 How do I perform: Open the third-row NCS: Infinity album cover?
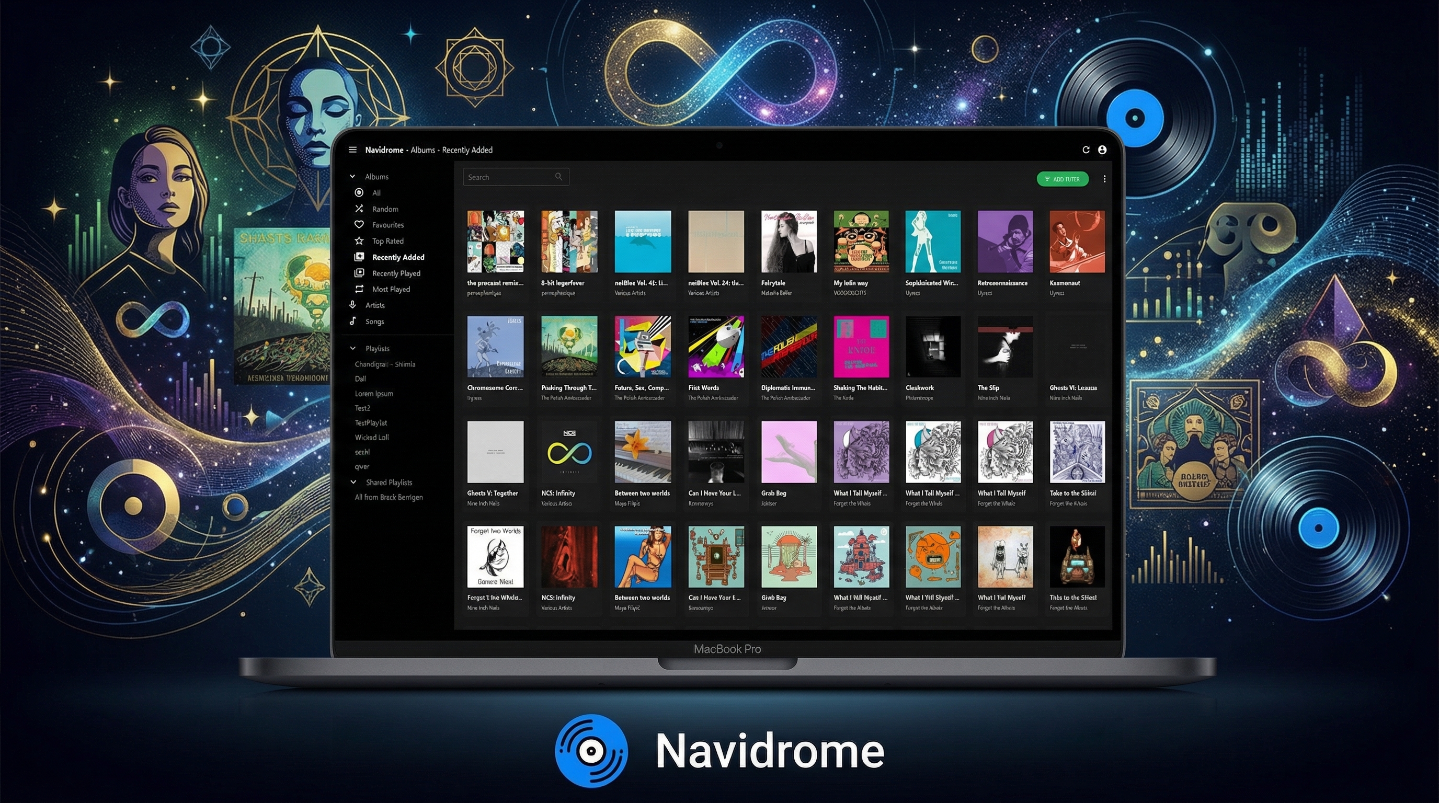(569, 452)
